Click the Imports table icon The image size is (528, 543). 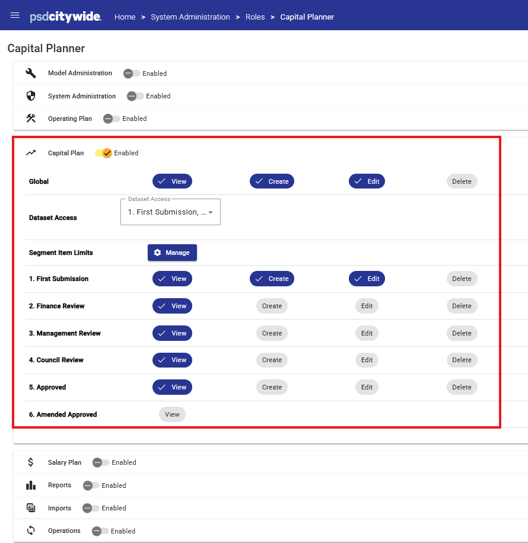pos(31,507)
